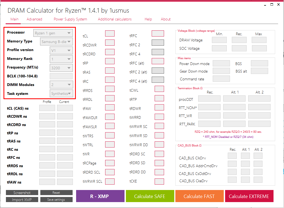Click the tCL value field
The height and width of the screenshot is (208, 284).
[110, 34]
